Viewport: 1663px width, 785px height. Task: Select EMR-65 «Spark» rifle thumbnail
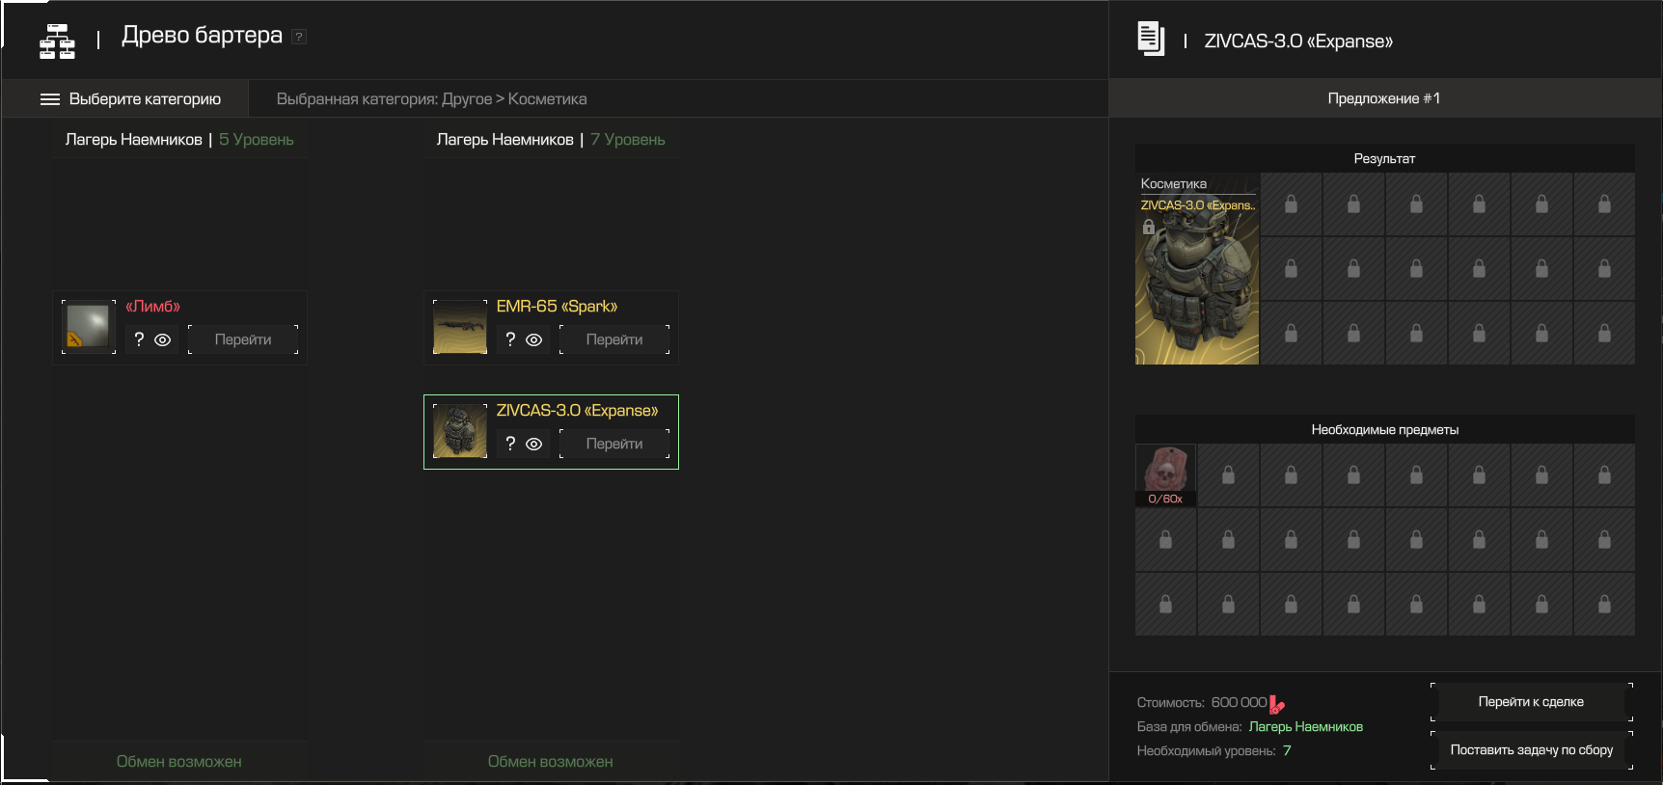tap(460, 327)
